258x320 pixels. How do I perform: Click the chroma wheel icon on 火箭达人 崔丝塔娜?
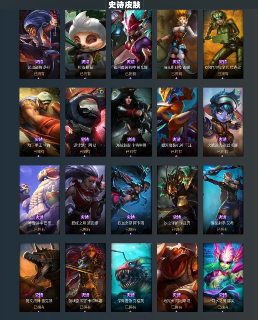(239, 92)
